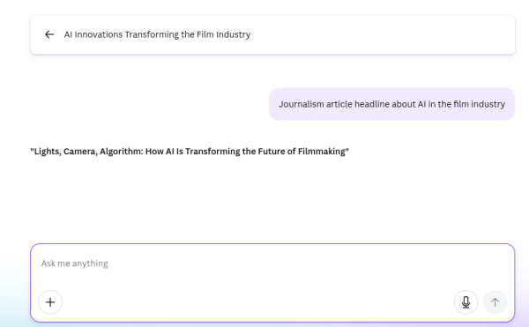
Task: Select the "Journalism article headline" user message bubble
Action: [x=391, y=104]
